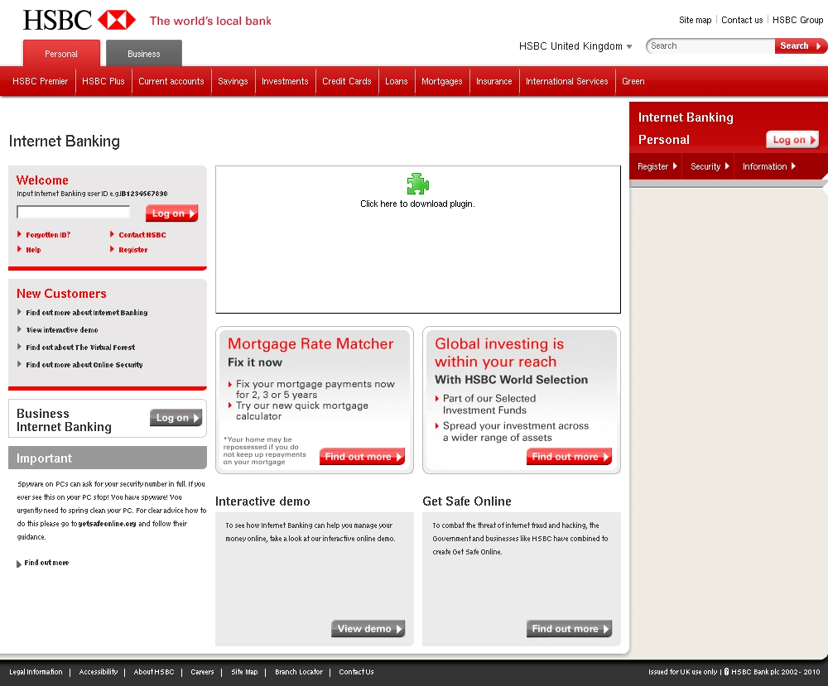Image resolution: width=828 pixels, height=686 pixels.
Task: Click Find out more under Get Safe Online
Action: tap(569, 628)
